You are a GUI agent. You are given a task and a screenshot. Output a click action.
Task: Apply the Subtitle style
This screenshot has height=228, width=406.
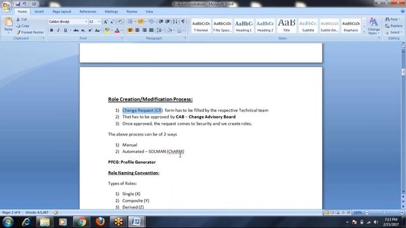[308, 26]
